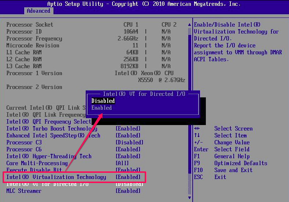Change Virtualization Technology [Enabled] value

pyautogui.click(x=128, y=177)
